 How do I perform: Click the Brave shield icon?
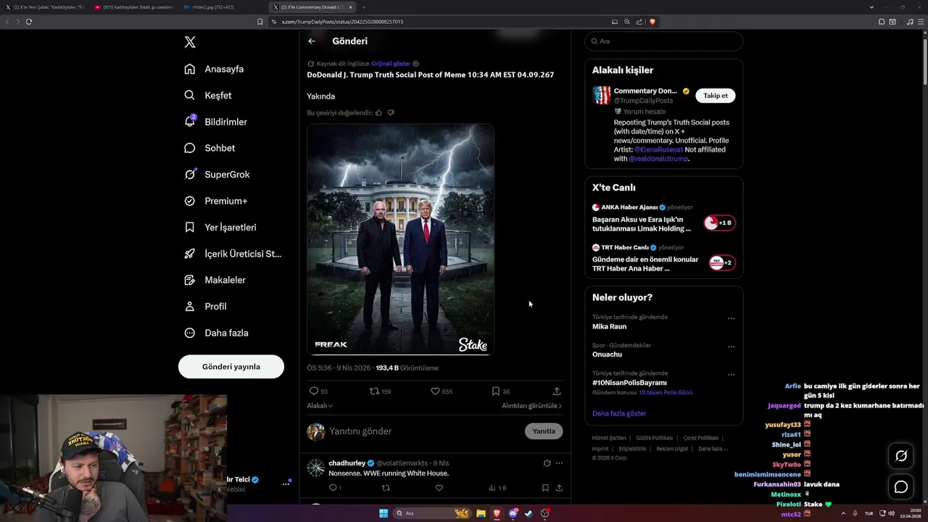(652, 22)
